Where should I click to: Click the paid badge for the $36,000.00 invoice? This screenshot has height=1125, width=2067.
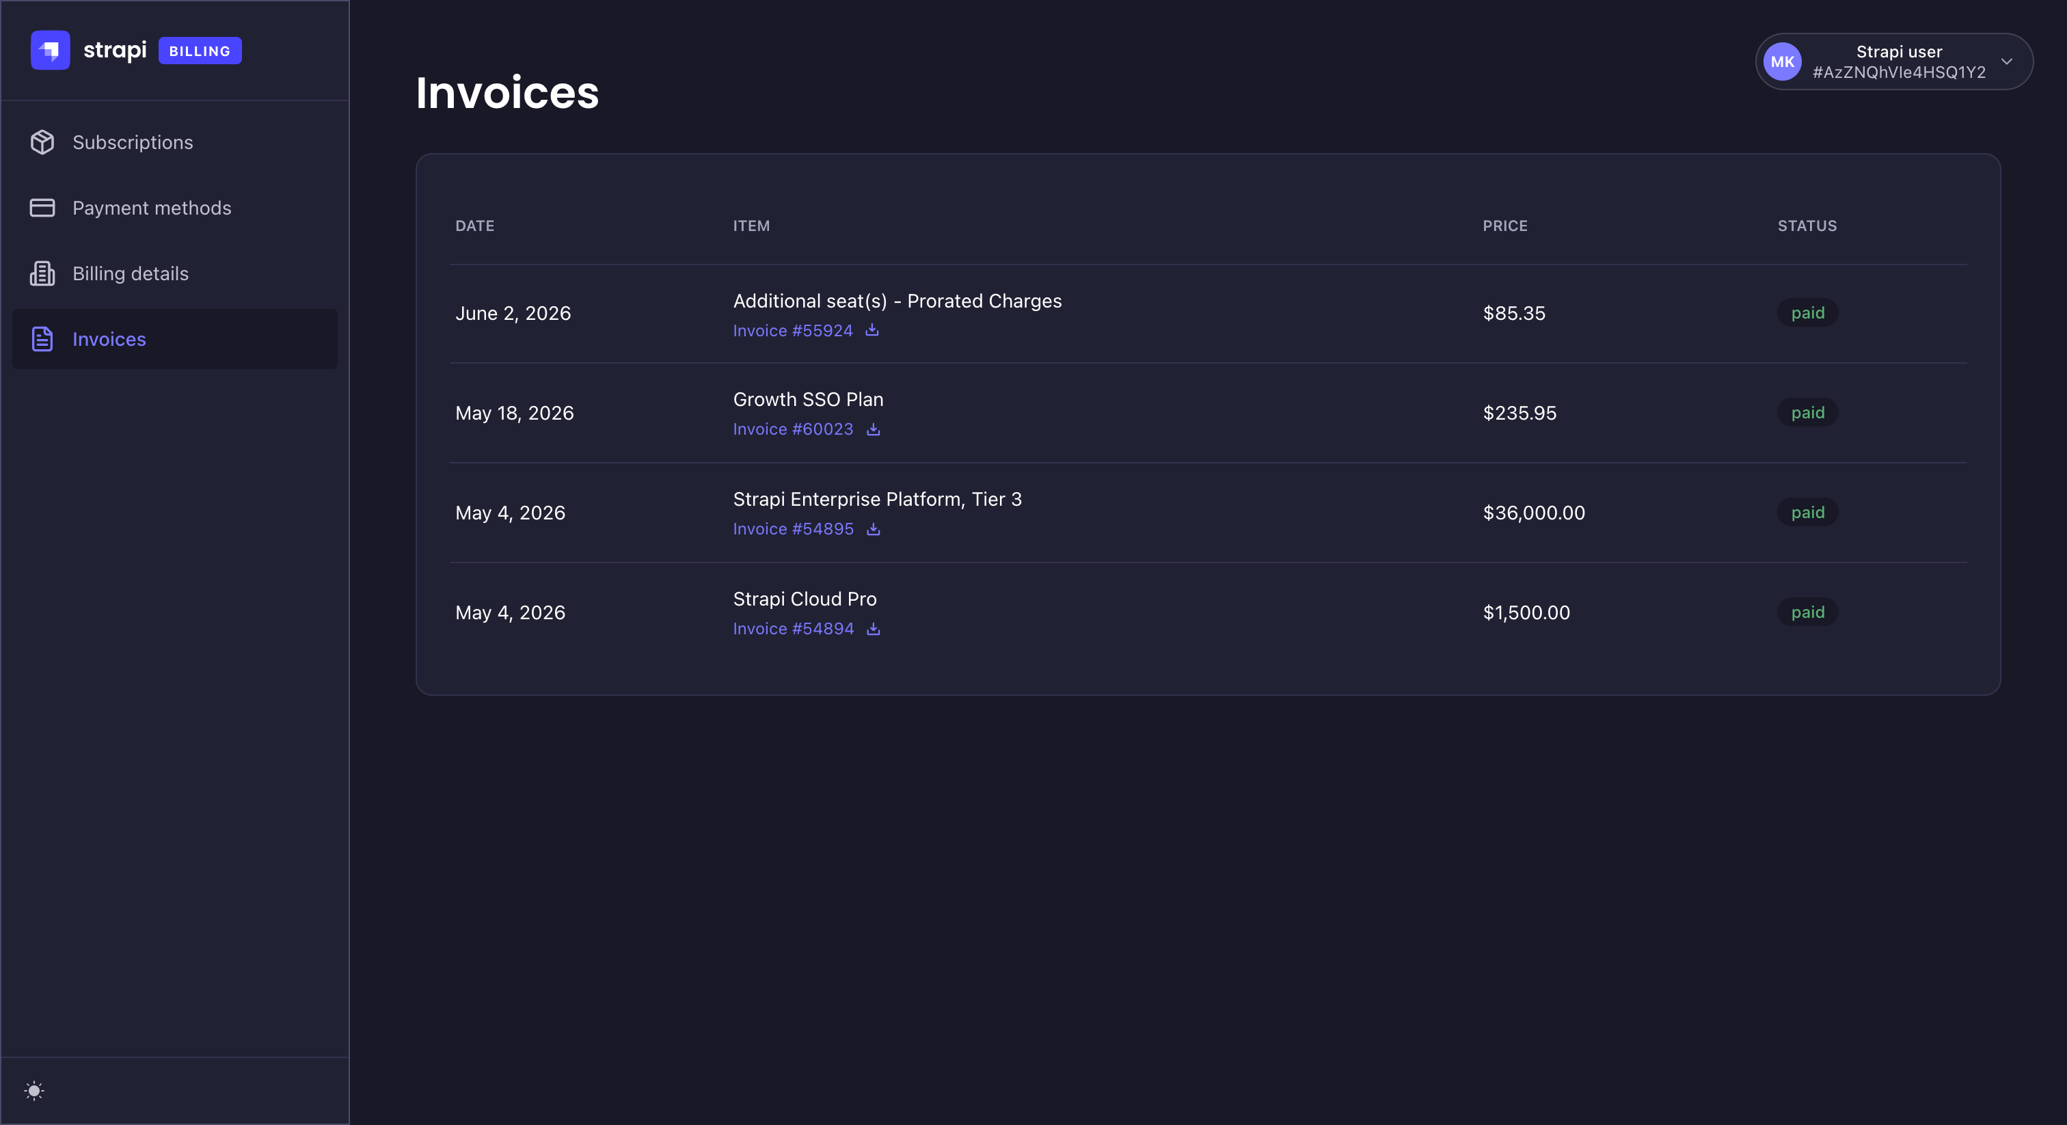[x=1808, y=512]
